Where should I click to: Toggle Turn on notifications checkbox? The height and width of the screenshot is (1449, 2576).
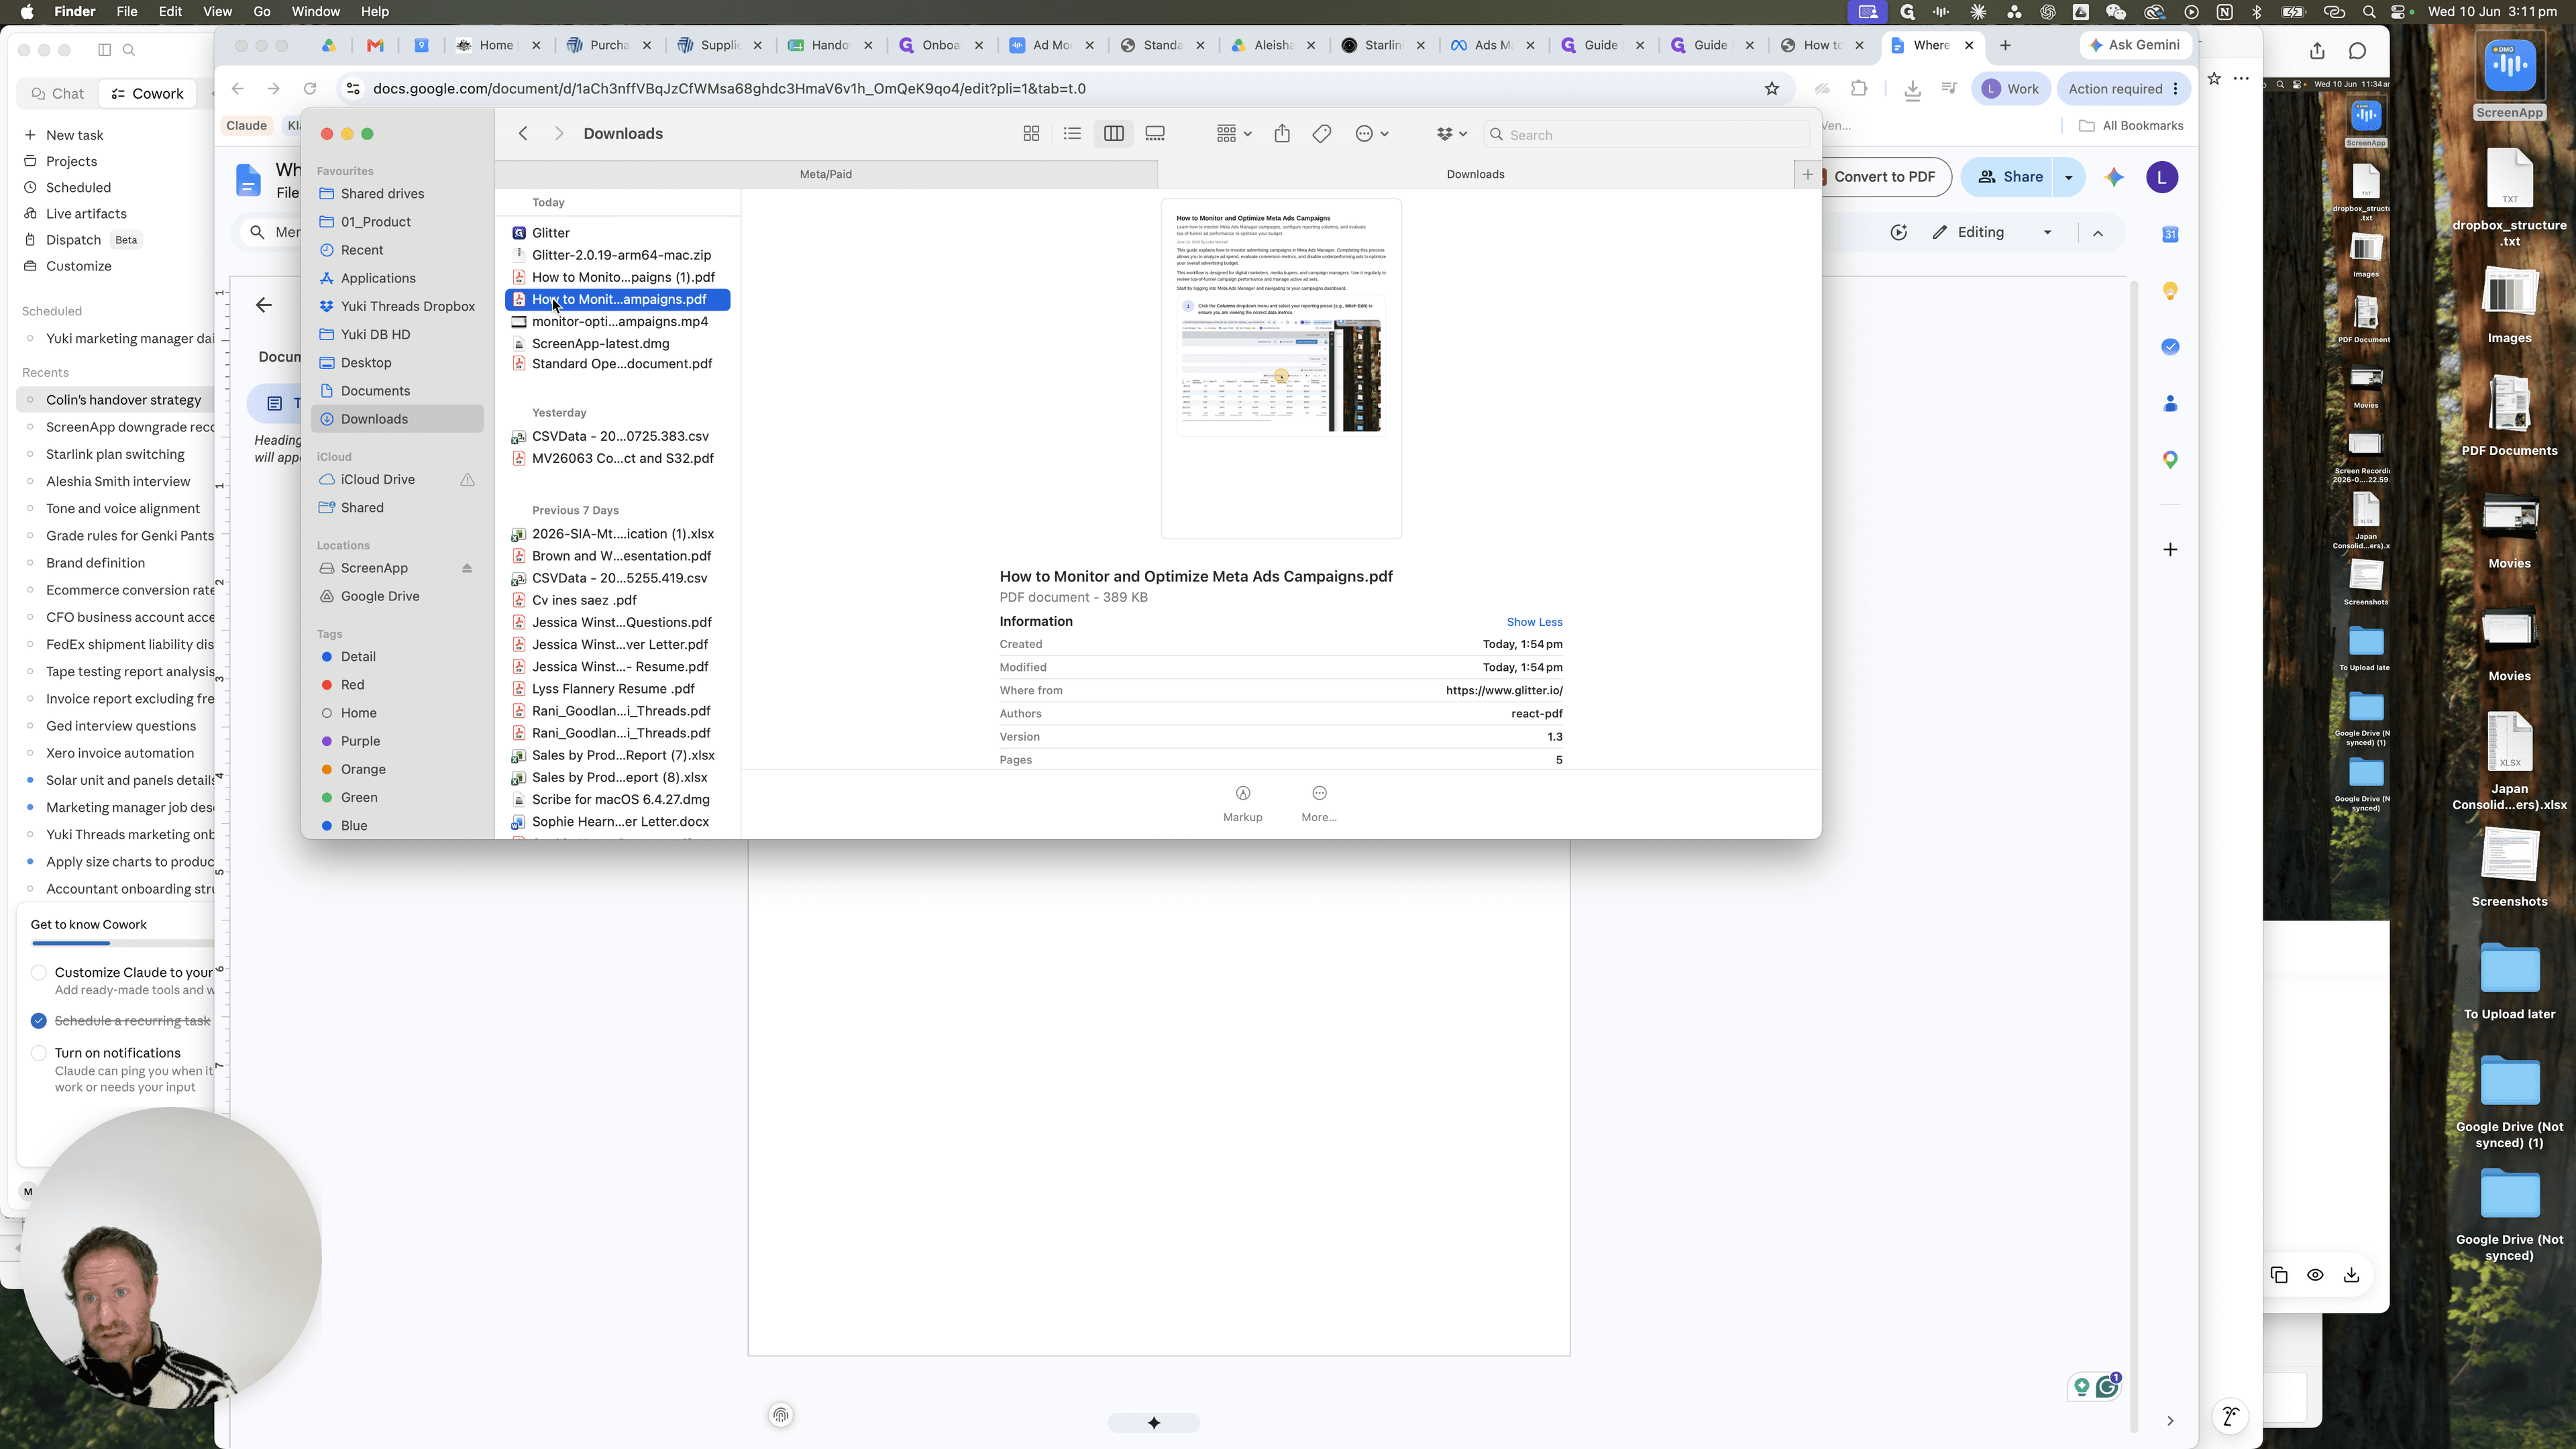38,1053
